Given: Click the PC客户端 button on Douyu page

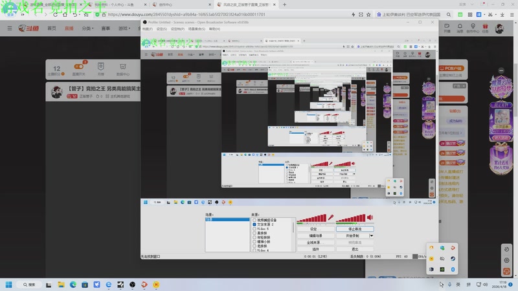Looking at the screenshot, I should 451,69.
